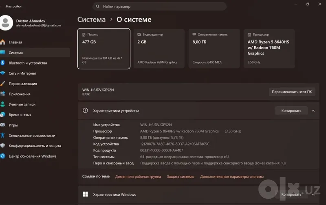Open Bluetooth и устройства settings
Screen dimensions: 326x205
(35, 63)
